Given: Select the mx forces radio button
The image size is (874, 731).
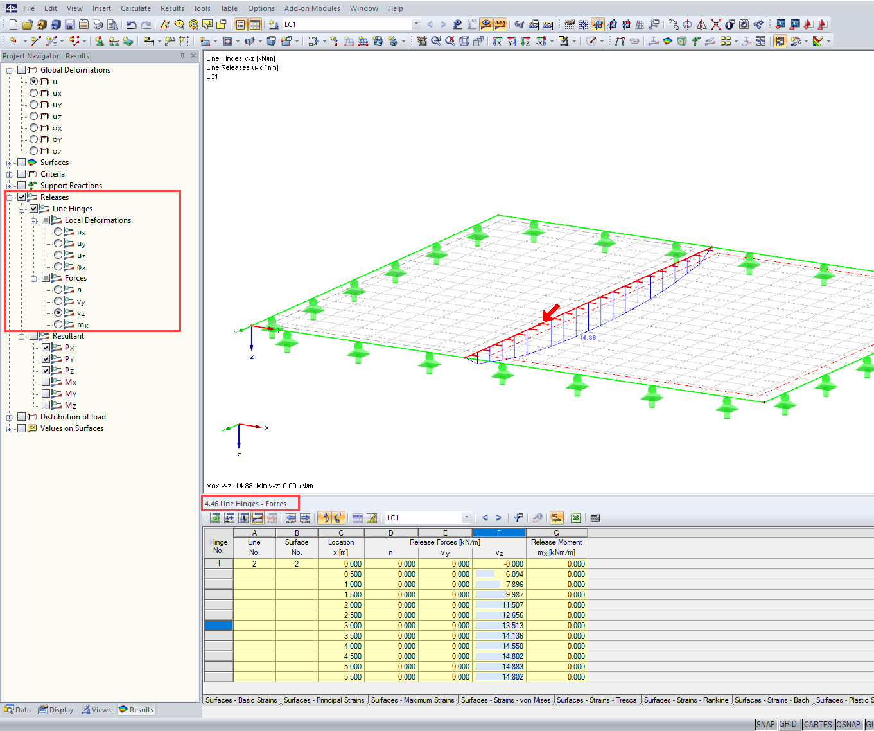Looking at the screenshot, I should (x=58, y=324).
